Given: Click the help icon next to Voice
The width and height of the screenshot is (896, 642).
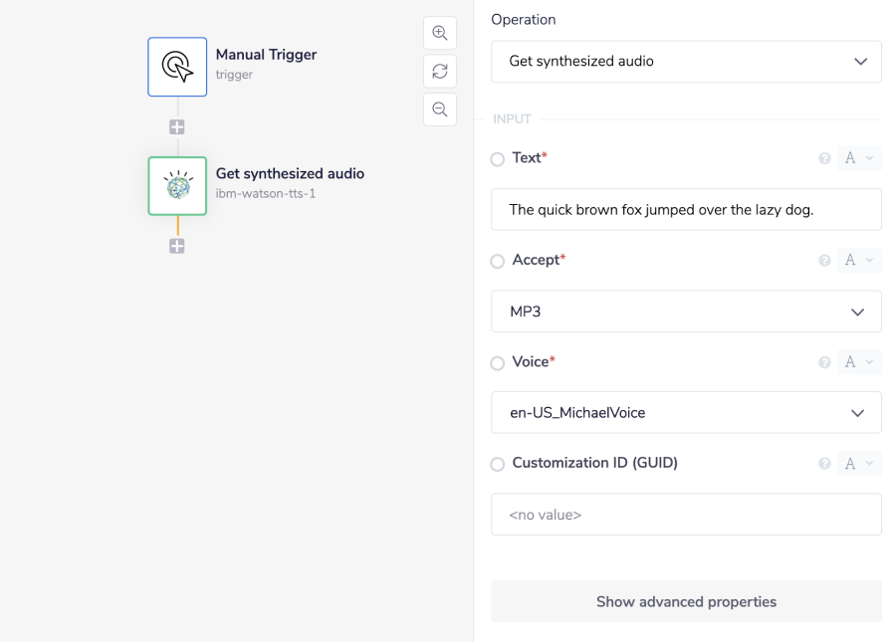Looking at the screenshot, I should (x=824, y=362).
